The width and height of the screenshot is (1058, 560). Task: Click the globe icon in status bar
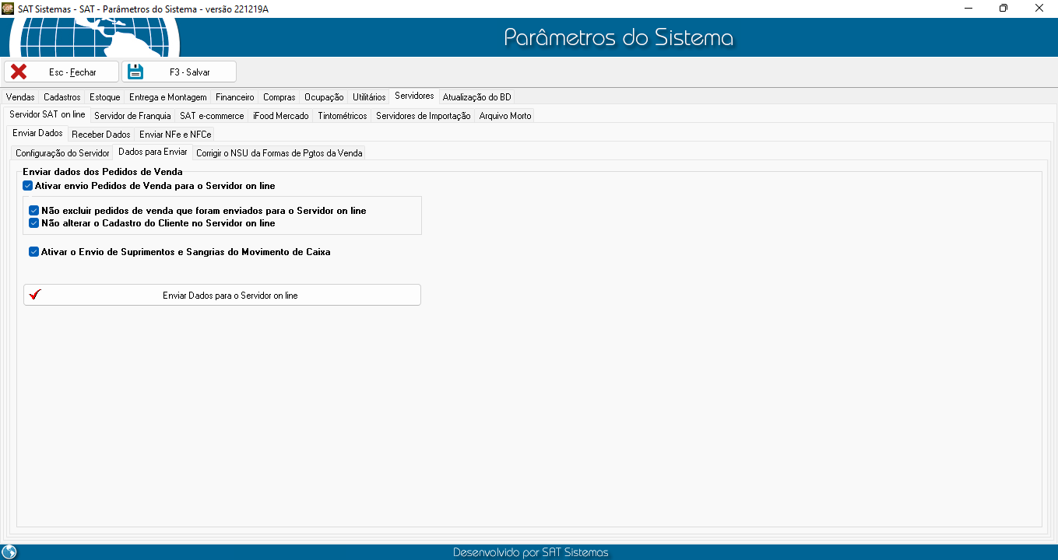point(9,552)
